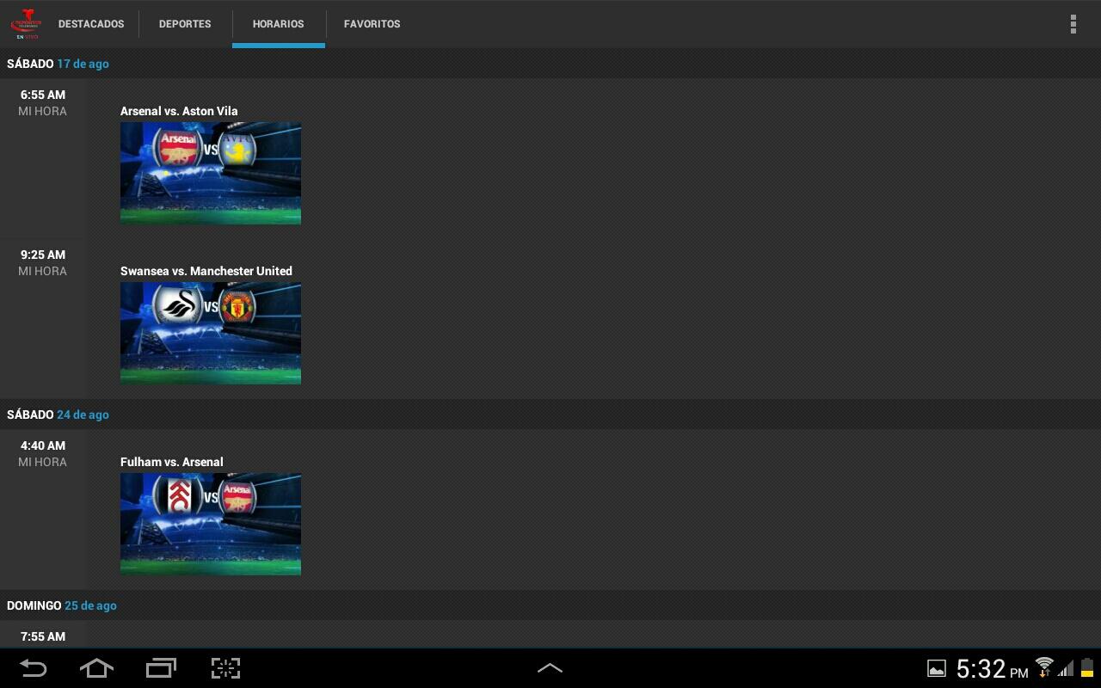Open the Fulham vs. Arsenal match thumbnail
Viewport: 1101px width, 688px height.
pyautogui.click(x=211, y=524)
